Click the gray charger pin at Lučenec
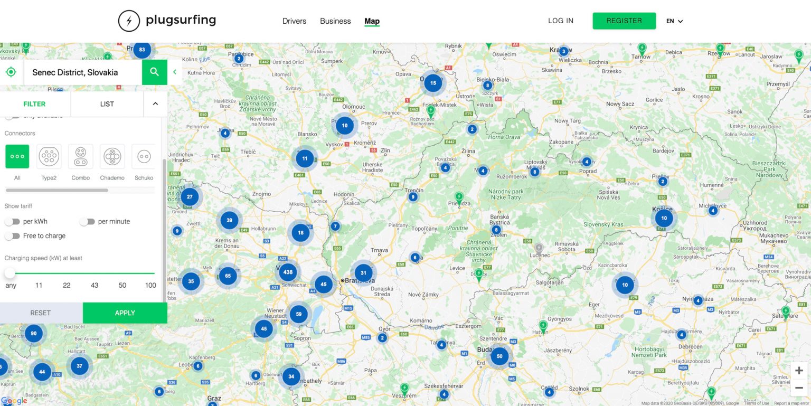 [x=539, y=248]
